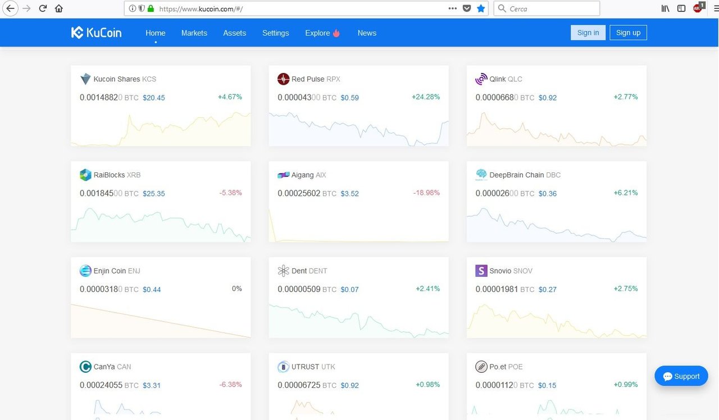Open the Explore menu item
This screenshot has width=719, height=420.
coord(322,33)
